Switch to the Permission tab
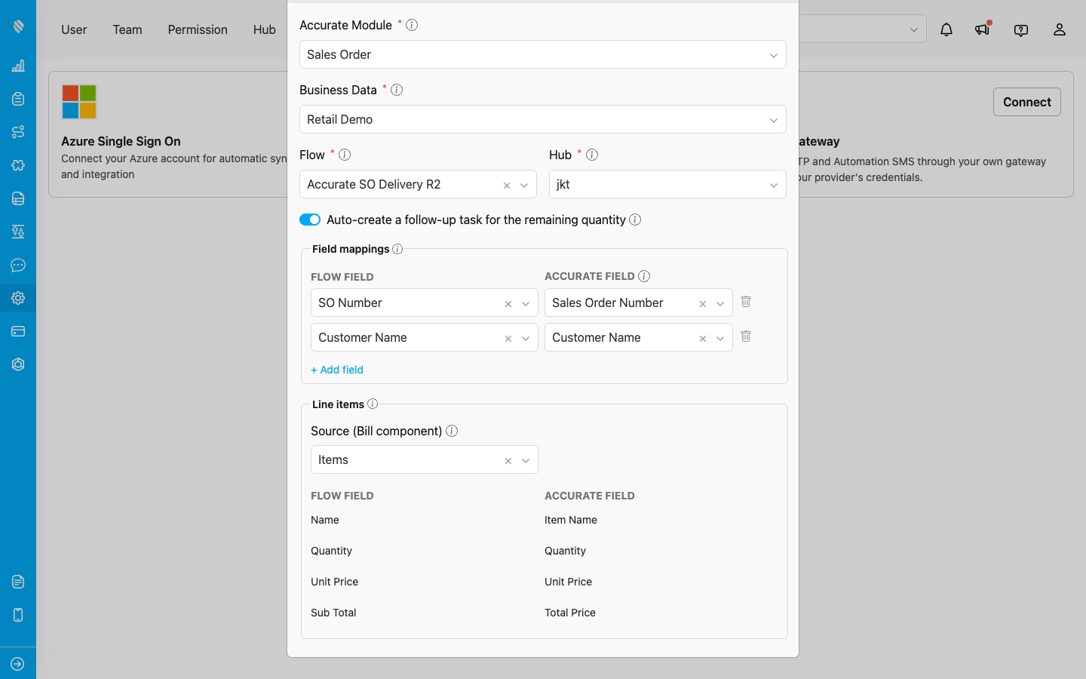 coord(198,29)
